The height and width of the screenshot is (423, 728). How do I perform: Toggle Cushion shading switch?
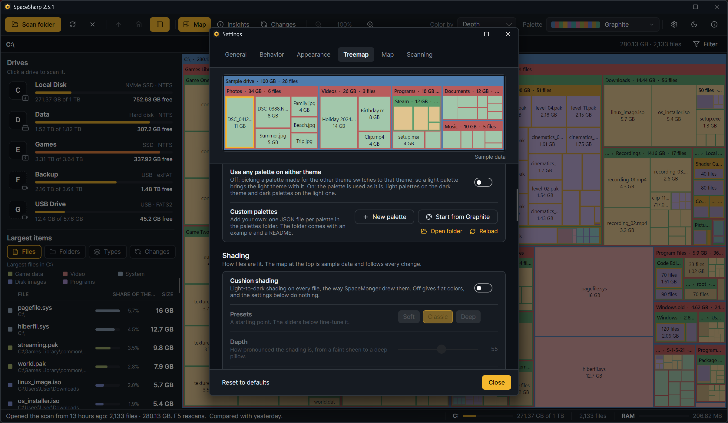pyautogui.click(x=483, y=288)
